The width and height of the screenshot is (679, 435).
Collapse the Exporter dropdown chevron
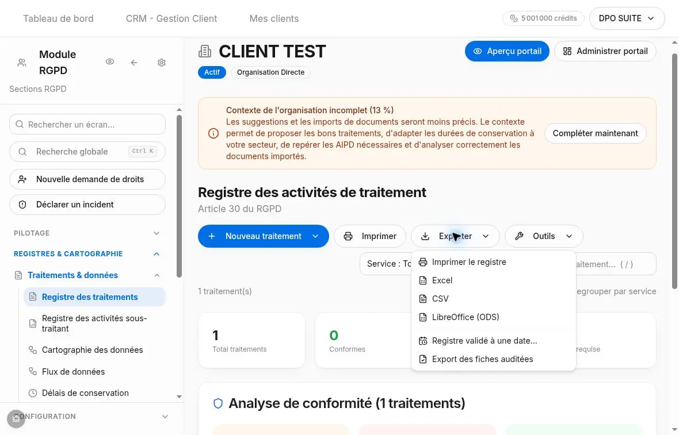click(486, 236)
